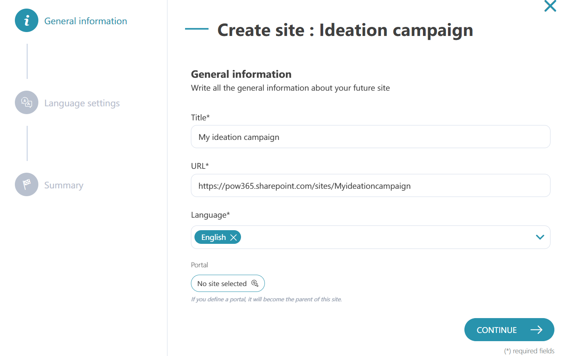Click the Summary checkered flag icon

tap(27, 184)
